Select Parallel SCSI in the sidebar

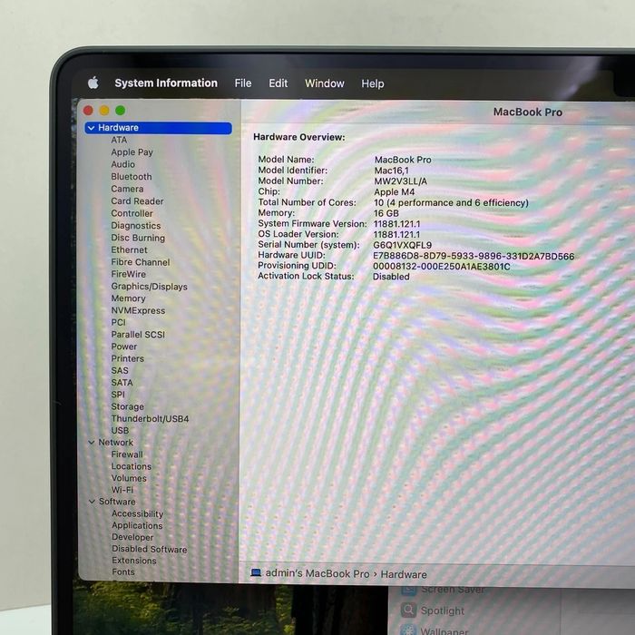point(138,335)
